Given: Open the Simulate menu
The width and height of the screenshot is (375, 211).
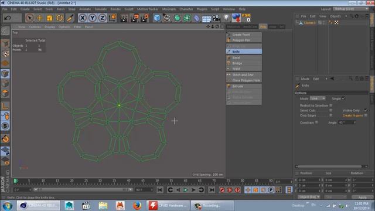Looking at the screenshot, I should (101, 9).
